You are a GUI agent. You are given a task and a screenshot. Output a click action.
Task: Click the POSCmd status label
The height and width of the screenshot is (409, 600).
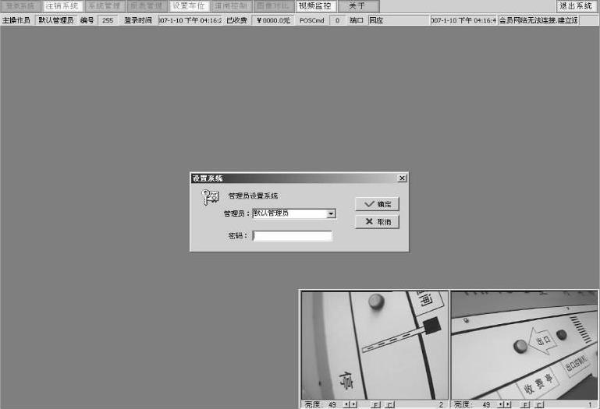point(311,20)
